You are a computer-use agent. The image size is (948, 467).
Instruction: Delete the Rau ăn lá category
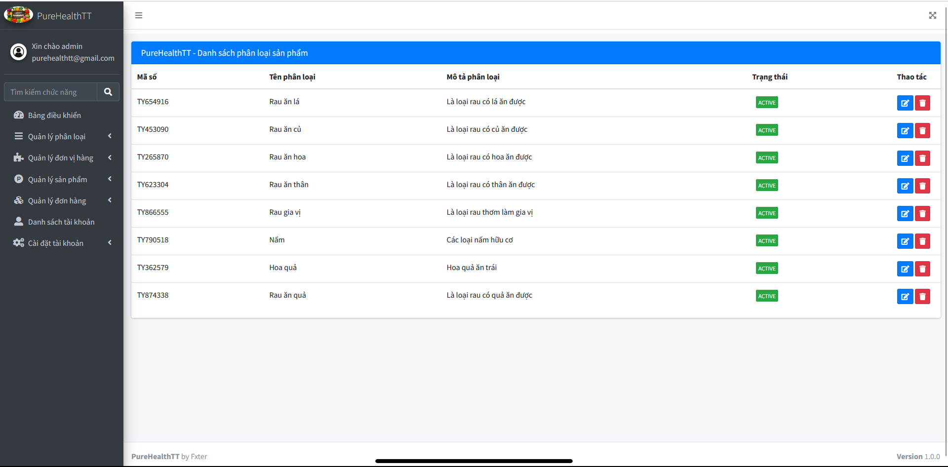(x=922, y=103)
